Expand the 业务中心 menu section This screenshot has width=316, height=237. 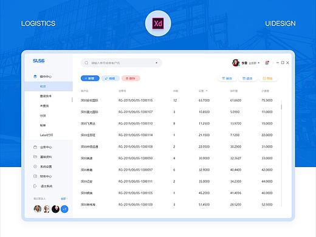[46, 147]
